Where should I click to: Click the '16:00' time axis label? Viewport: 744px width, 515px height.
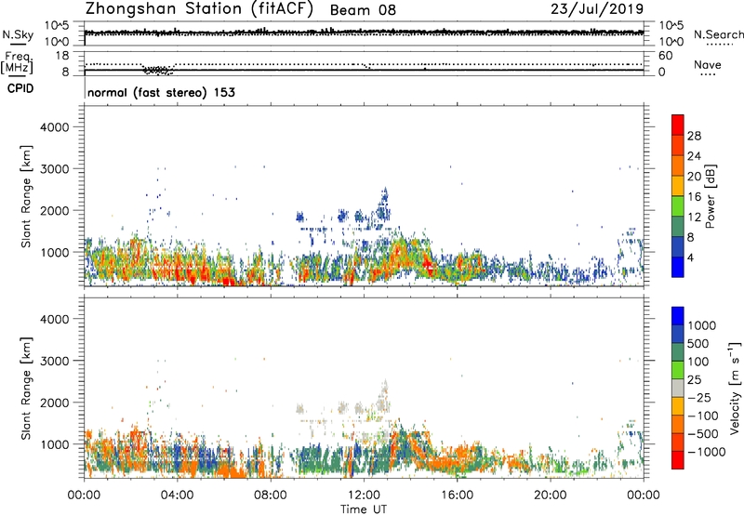coord(457,495)
